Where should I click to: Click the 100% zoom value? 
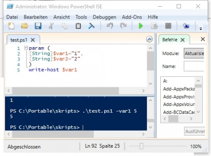(196, 146)
